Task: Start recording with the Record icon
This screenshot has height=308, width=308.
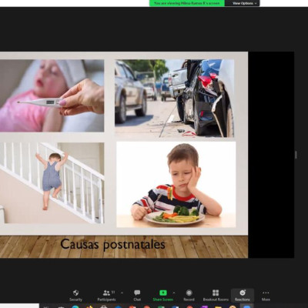Action: (189, 293)
